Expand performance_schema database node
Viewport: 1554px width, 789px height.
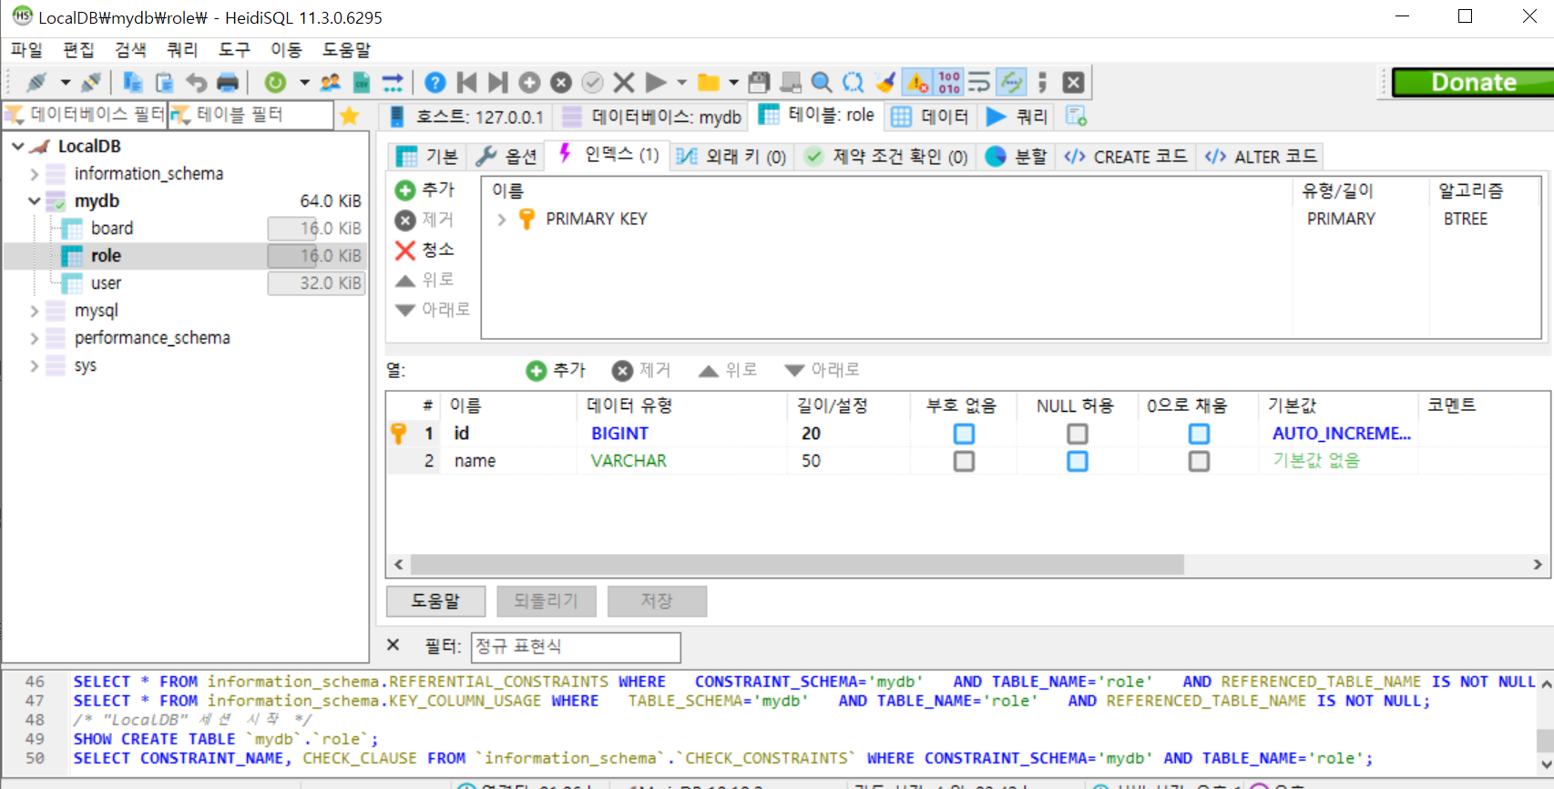(x=35, y=338)
